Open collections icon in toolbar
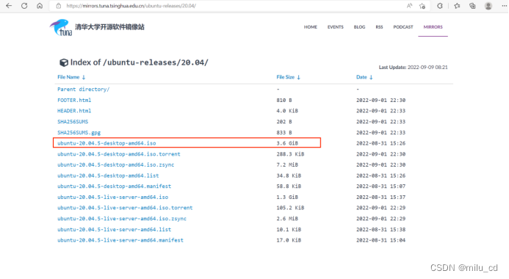 coord(472,6)
